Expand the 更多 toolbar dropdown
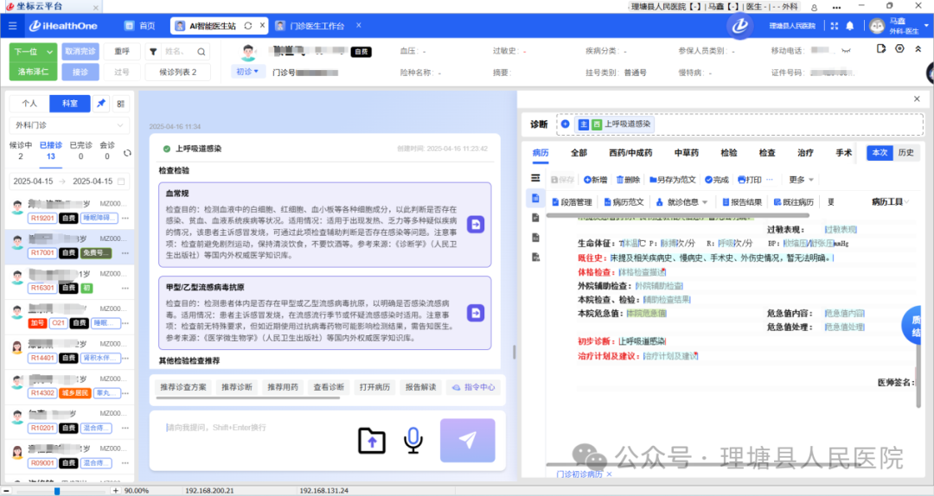 coord(802,180)
